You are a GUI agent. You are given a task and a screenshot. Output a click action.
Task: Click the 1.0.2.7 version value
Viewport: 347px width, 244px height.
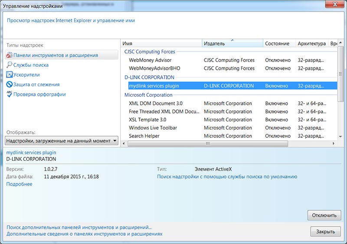pyautogui.click(x=50, y=169)
